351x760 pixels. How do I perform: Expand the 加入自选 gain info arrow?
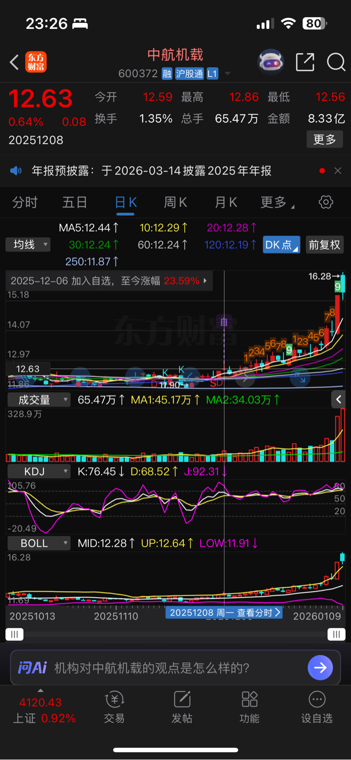(205, 281)
